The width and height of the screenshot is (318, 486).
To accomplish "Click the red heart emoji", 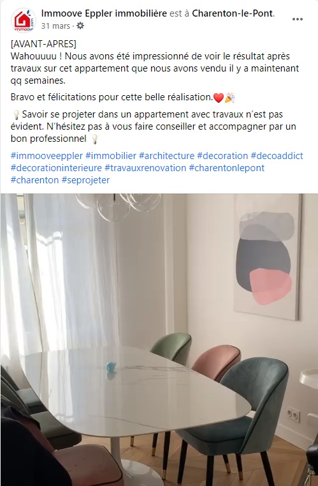I will pos(219,98).
